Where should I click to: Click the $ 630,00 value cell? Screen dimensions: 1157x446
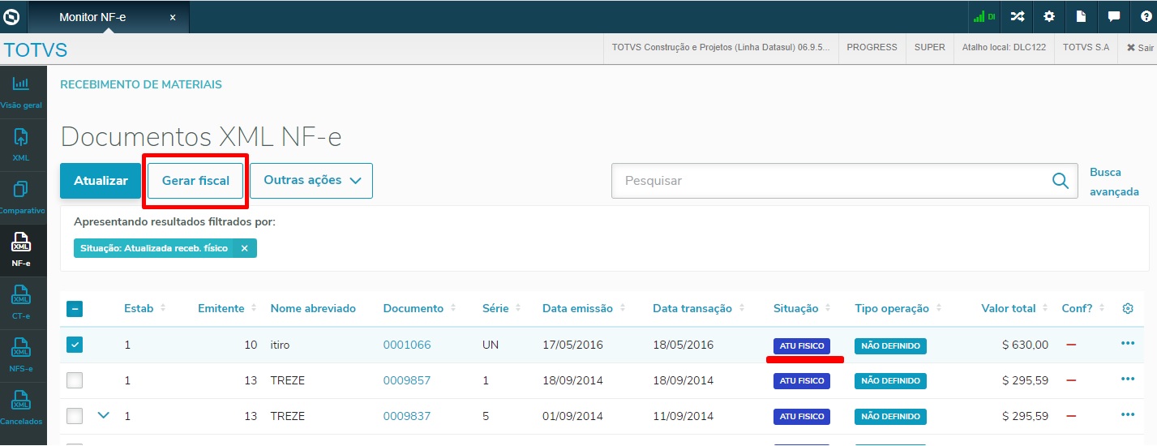click(x=1025, y=345)
